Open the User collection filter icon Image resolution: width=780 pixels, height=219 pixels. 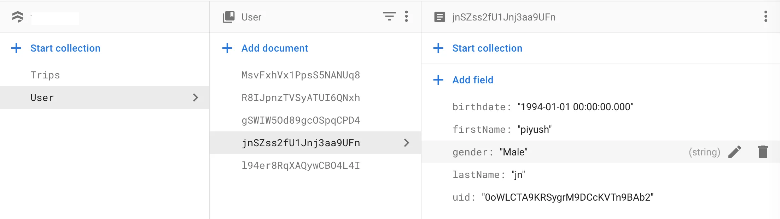389,16
